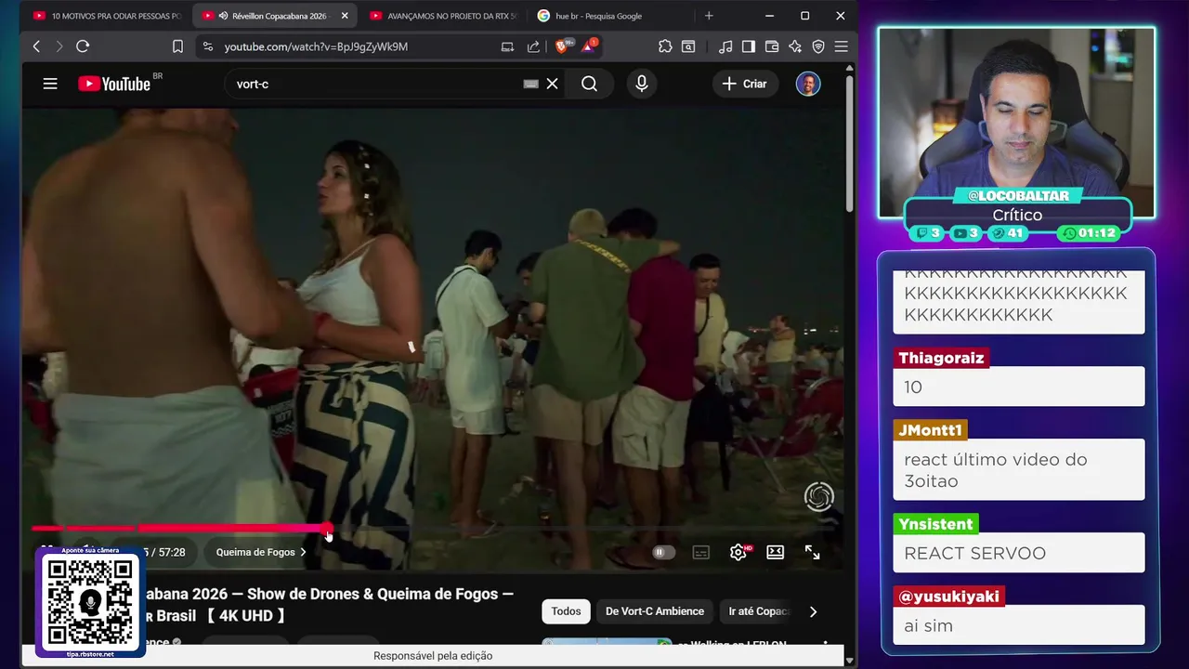This screenshot has width=1189, height=669.
Task: Select the Todos filter chip
Action: point(566,611)
